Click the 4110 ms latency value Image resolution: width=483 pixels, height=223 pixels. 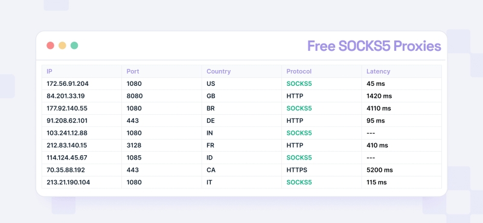(x=379, y=108)
